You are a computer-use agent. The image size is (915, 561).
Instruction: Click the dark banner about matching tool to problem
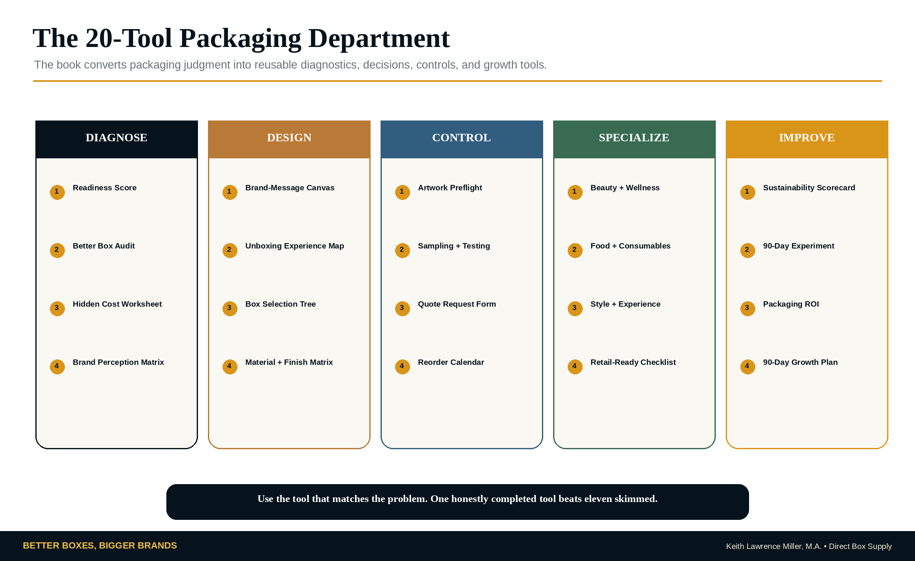(457, 502)
